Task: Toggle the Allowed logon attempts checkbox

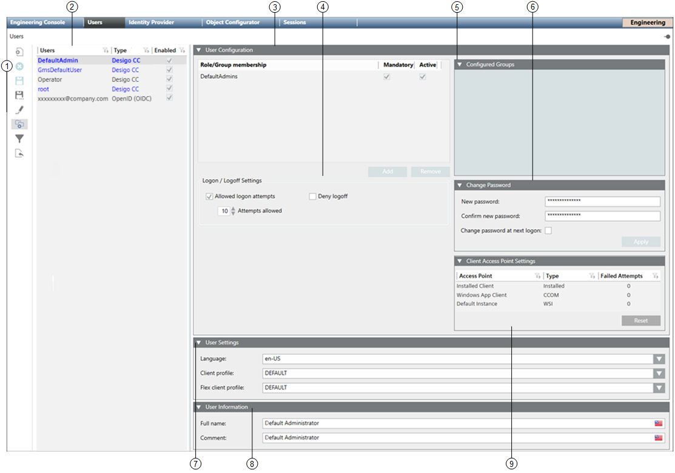Action: [209, 196]
